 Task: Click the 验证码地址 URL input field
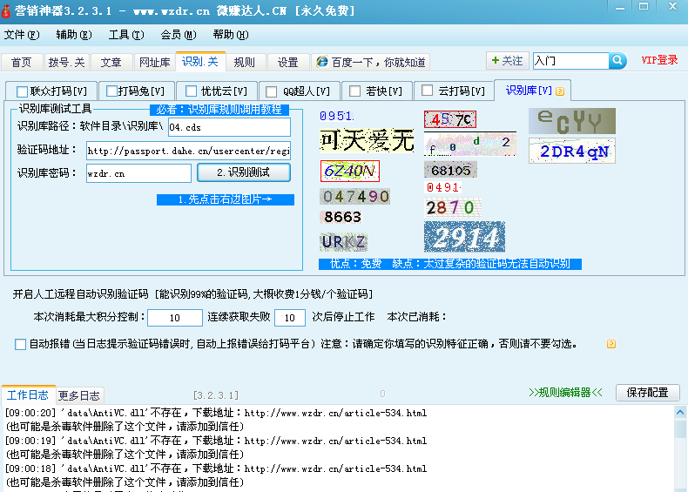pos(188,151)
